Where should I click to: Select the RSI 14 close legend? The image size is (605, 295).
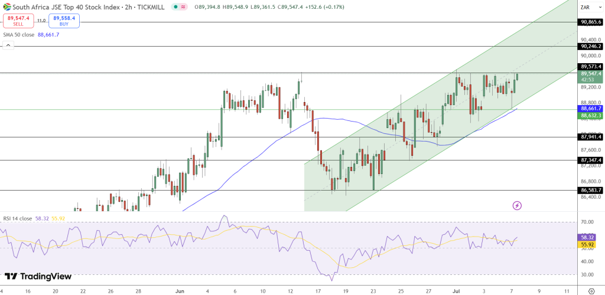point(18,218)
